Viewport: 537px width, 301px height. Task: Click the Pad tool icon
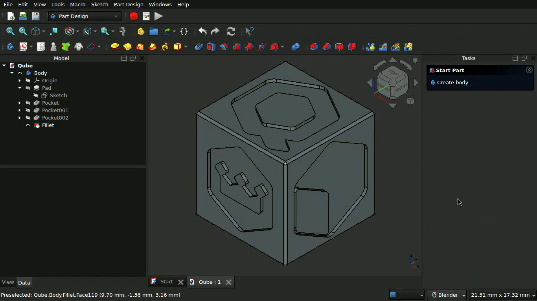tap(114, 47)
